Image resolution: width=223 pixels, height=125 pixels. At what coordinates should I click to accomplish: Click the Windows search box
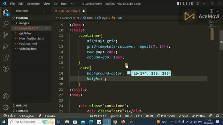point(31,122)
